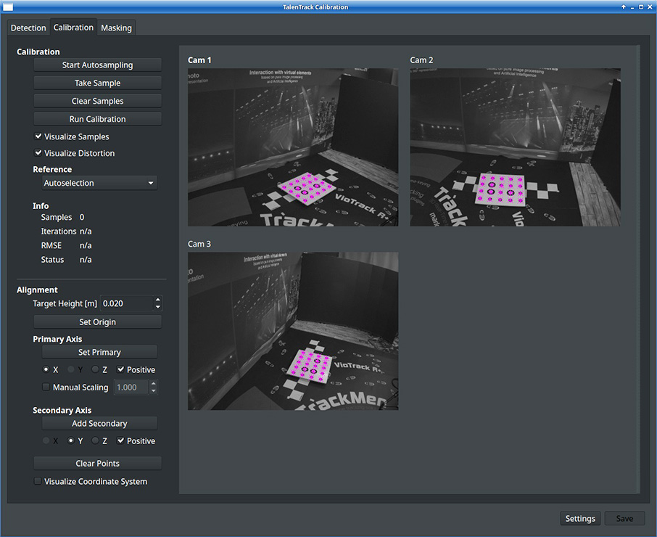Screen dimensions: 657x537
Task: Click the Cam 2 camera preview
Action: coord(515,147)
